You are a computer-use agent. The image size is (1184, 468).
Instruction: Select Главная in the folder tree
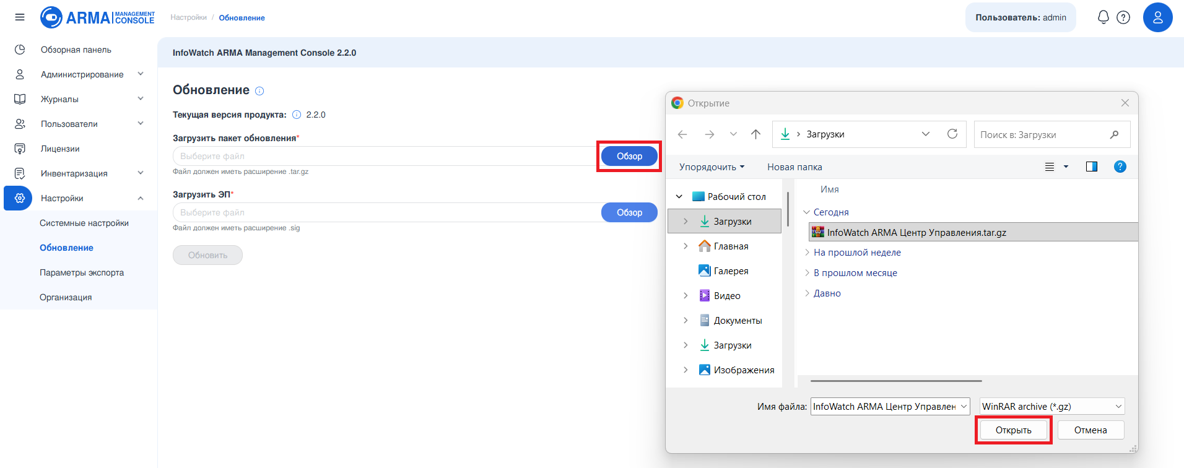point(731,246)
